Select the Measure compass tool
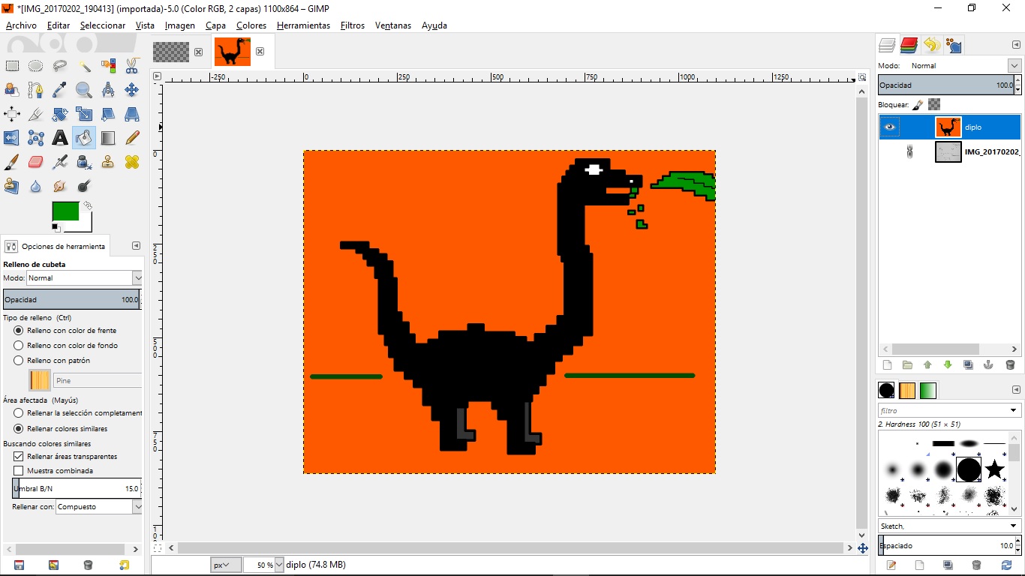 (x=108, y=90)
